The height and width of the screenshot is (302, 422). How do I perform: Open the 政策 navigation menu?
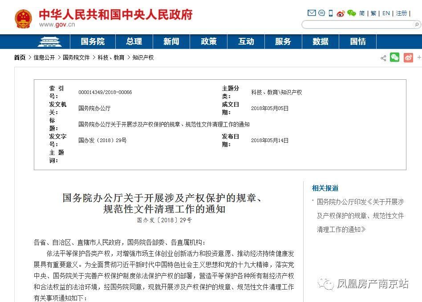208,41
